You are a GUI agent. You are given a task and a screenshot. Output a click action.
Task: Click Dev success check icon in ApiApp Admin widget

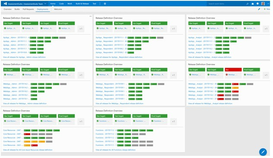5,28
